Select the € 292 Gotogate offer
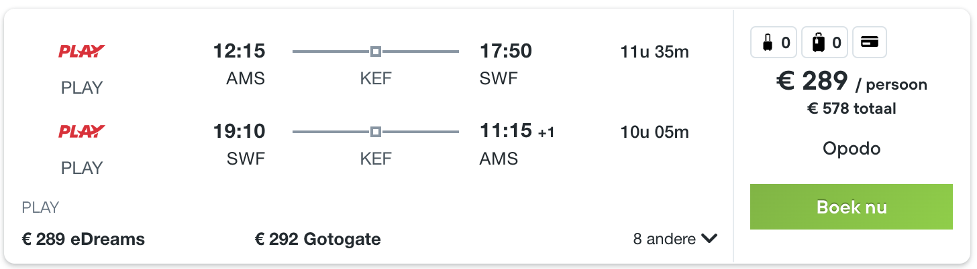 [x=318, y=239]
